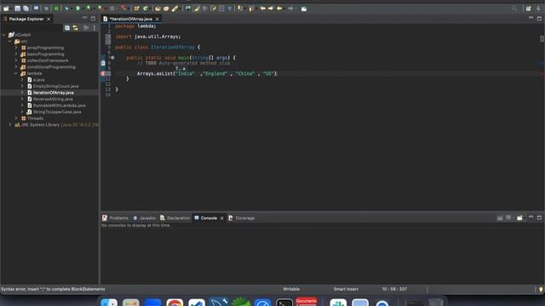Select EmptyStringCount.java in the tree
This screenshot has height=306, width=545.
tap(55, 86)
